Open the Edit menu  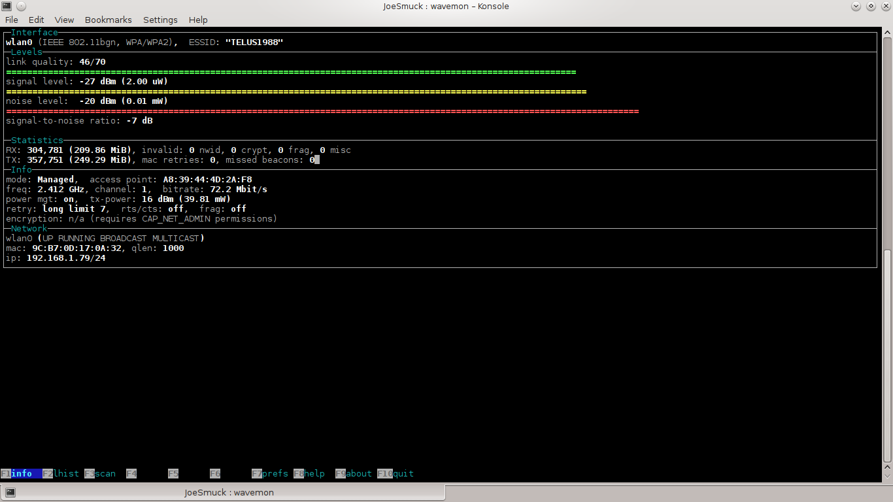tap(37, 20)
